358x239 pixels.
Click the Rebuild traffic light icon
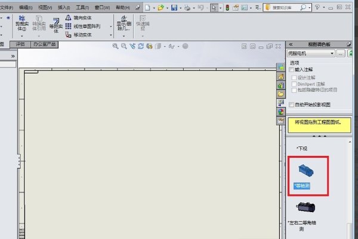coord(227,8)
